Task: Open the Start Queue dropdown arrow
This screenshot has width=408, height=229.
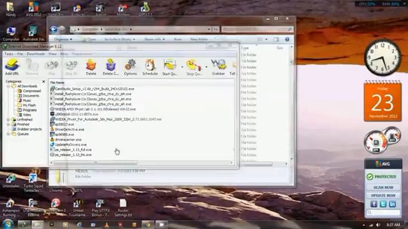Action: (x=182, y=67)
